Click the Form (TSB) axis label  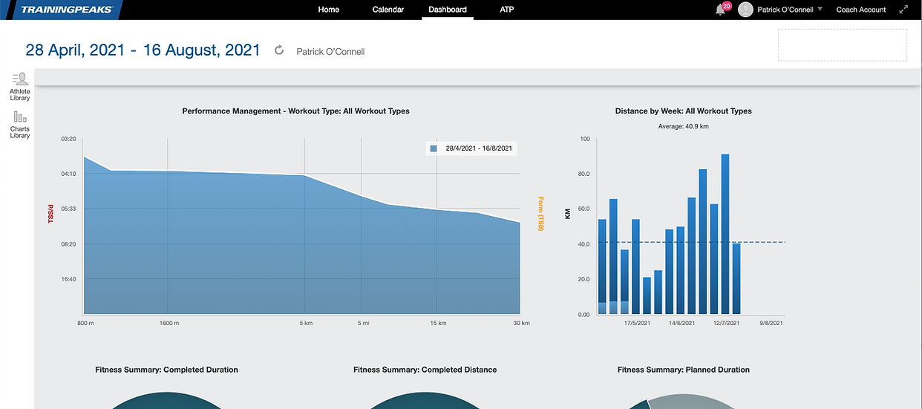pos(540,214)
